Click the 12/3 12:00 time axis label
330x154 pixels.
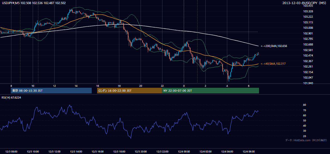pyautogui.click(x=54, y=152)
